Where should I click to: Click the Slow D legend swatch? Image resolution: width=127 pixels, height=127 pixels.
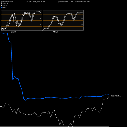[x=2, y=3]
